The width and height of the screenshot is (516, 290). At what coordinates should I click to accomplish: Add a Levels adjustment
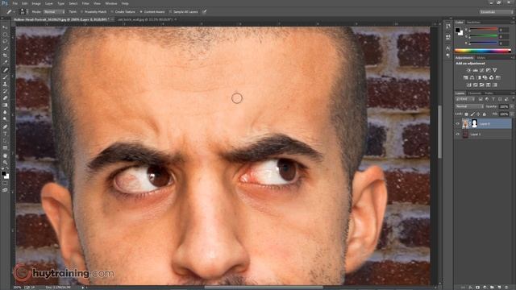point(475,70)
